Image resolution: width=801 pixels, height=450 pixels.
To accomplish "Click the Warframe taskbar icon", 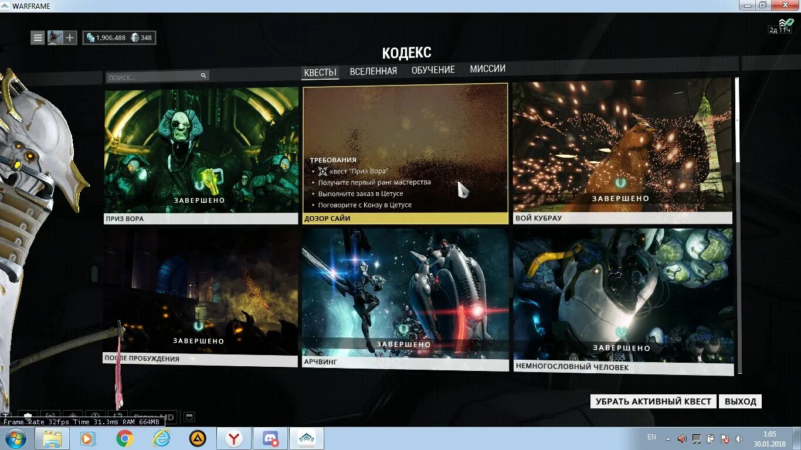I will click(307, 438).
